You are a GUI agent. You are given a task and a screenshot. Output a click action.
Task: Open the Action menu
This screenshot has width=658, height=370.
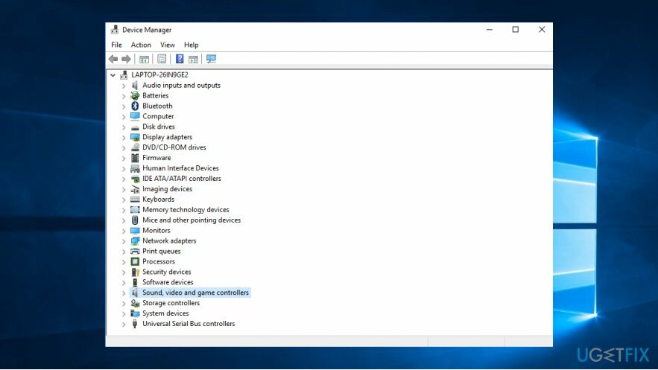(141, 45)
